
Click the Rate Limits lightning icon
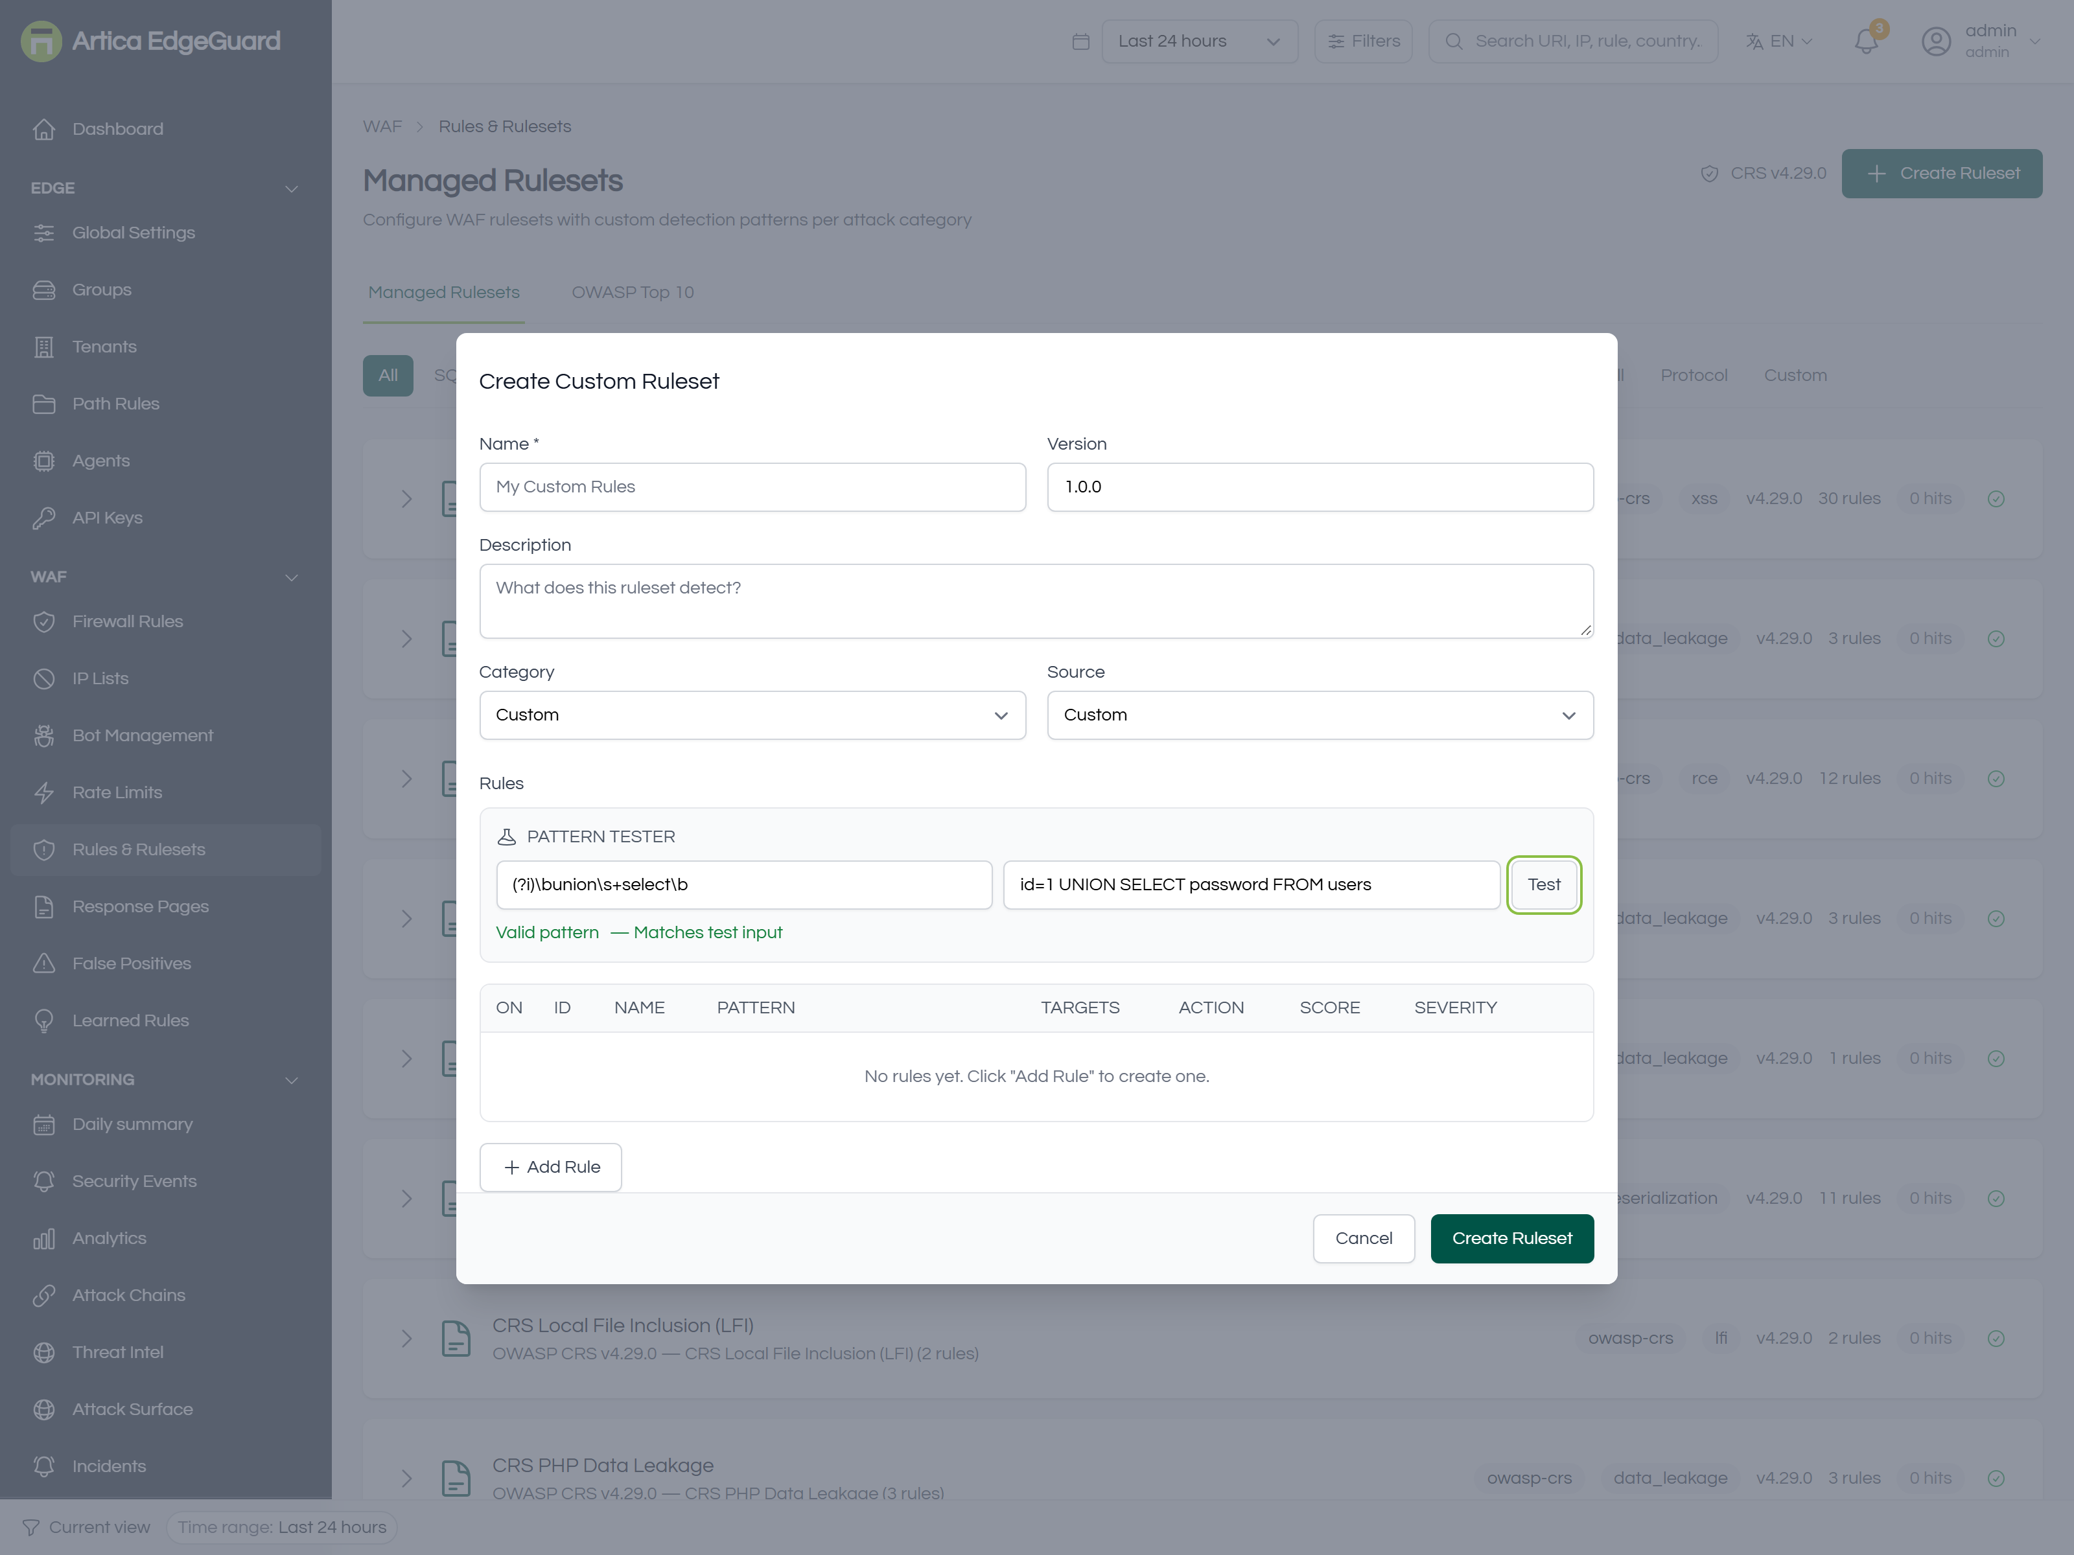pyautogui.click(x=44, y=793)
